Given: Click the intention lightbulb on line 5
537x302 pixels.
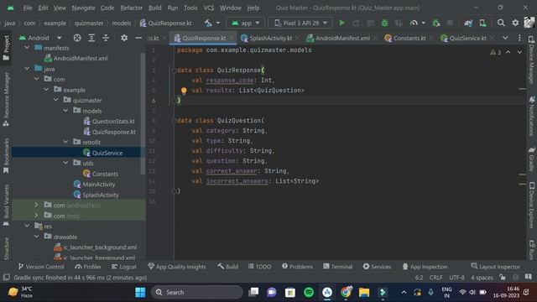Looking at the screenshot, I should pos(184,91).
